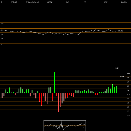
Task: Click the tallest green MR bar
Action: pos(54,83)
